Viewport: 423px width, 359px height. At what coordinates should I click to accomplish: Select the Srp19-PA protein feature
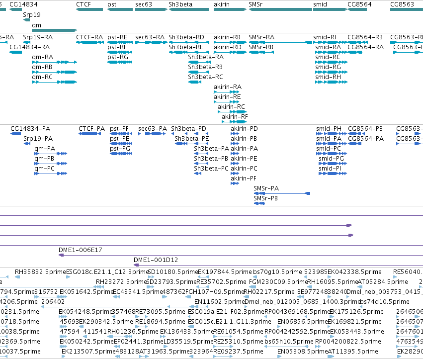[x=27, y=144]
